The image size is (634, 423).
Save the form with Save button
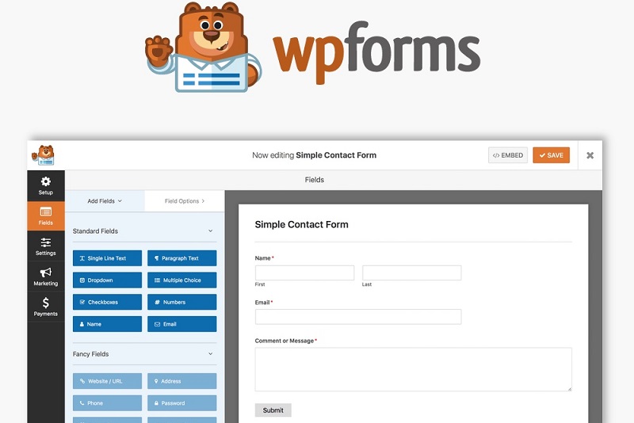coord(551,155)
